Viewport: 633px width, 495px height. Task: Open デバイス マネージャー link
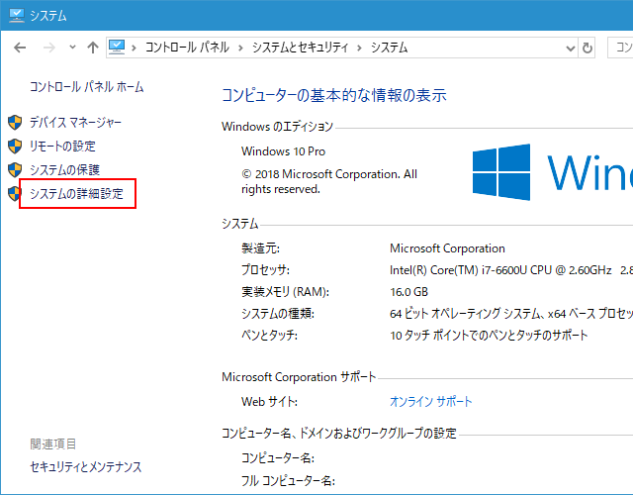click(75, 122)
